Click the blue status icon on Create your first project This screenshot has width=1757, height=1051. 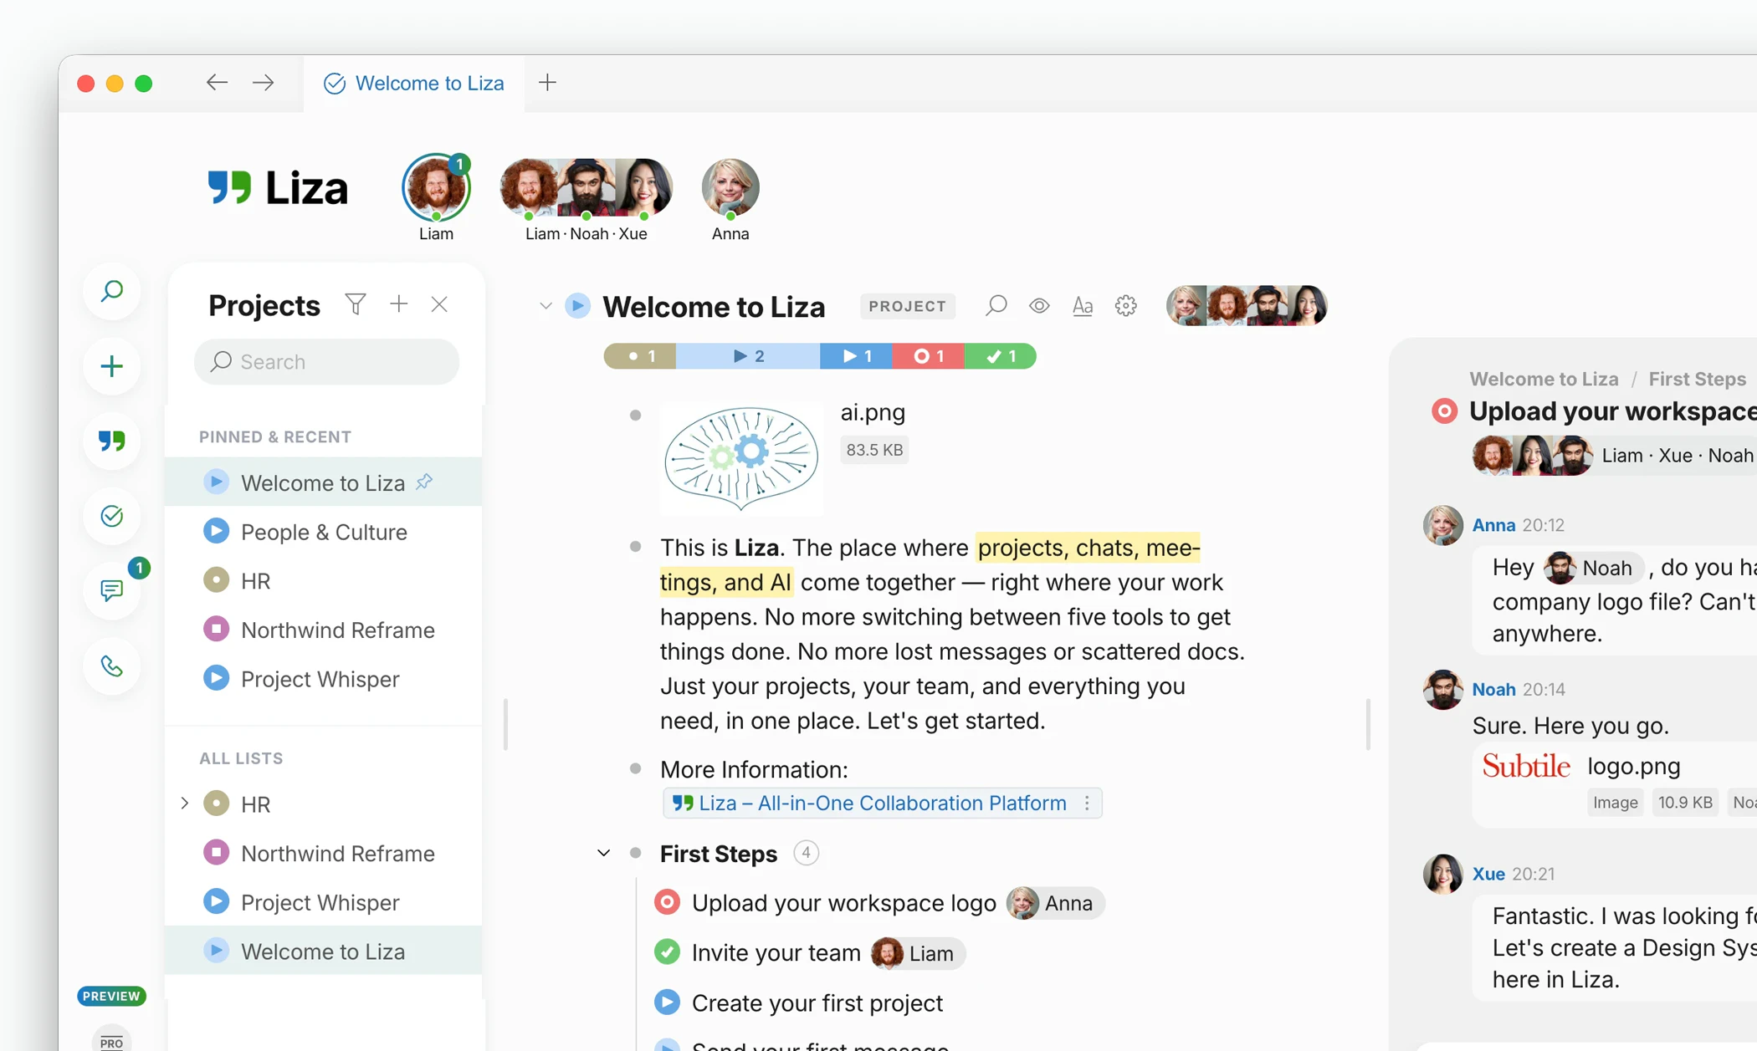click(x=667, y=1003)
